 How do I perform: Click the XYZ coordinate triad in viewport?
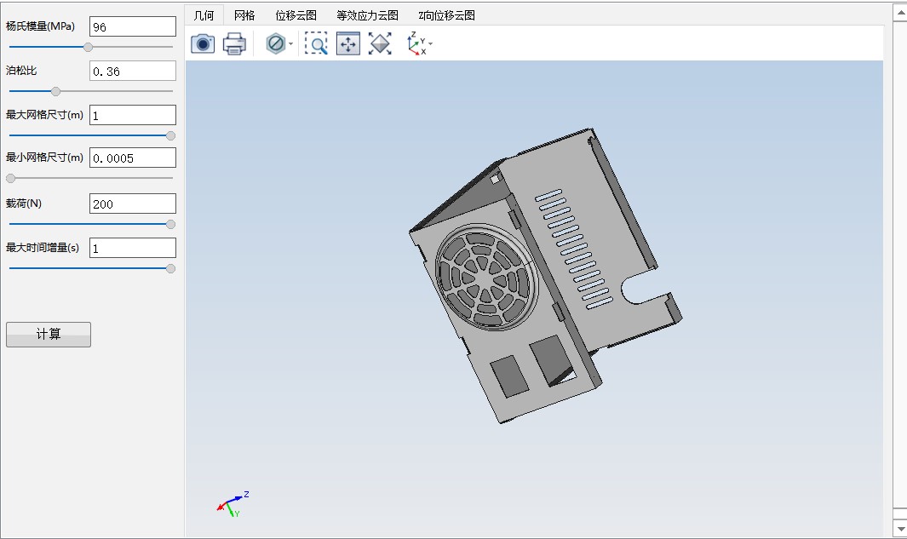click(x=232, y=504)
